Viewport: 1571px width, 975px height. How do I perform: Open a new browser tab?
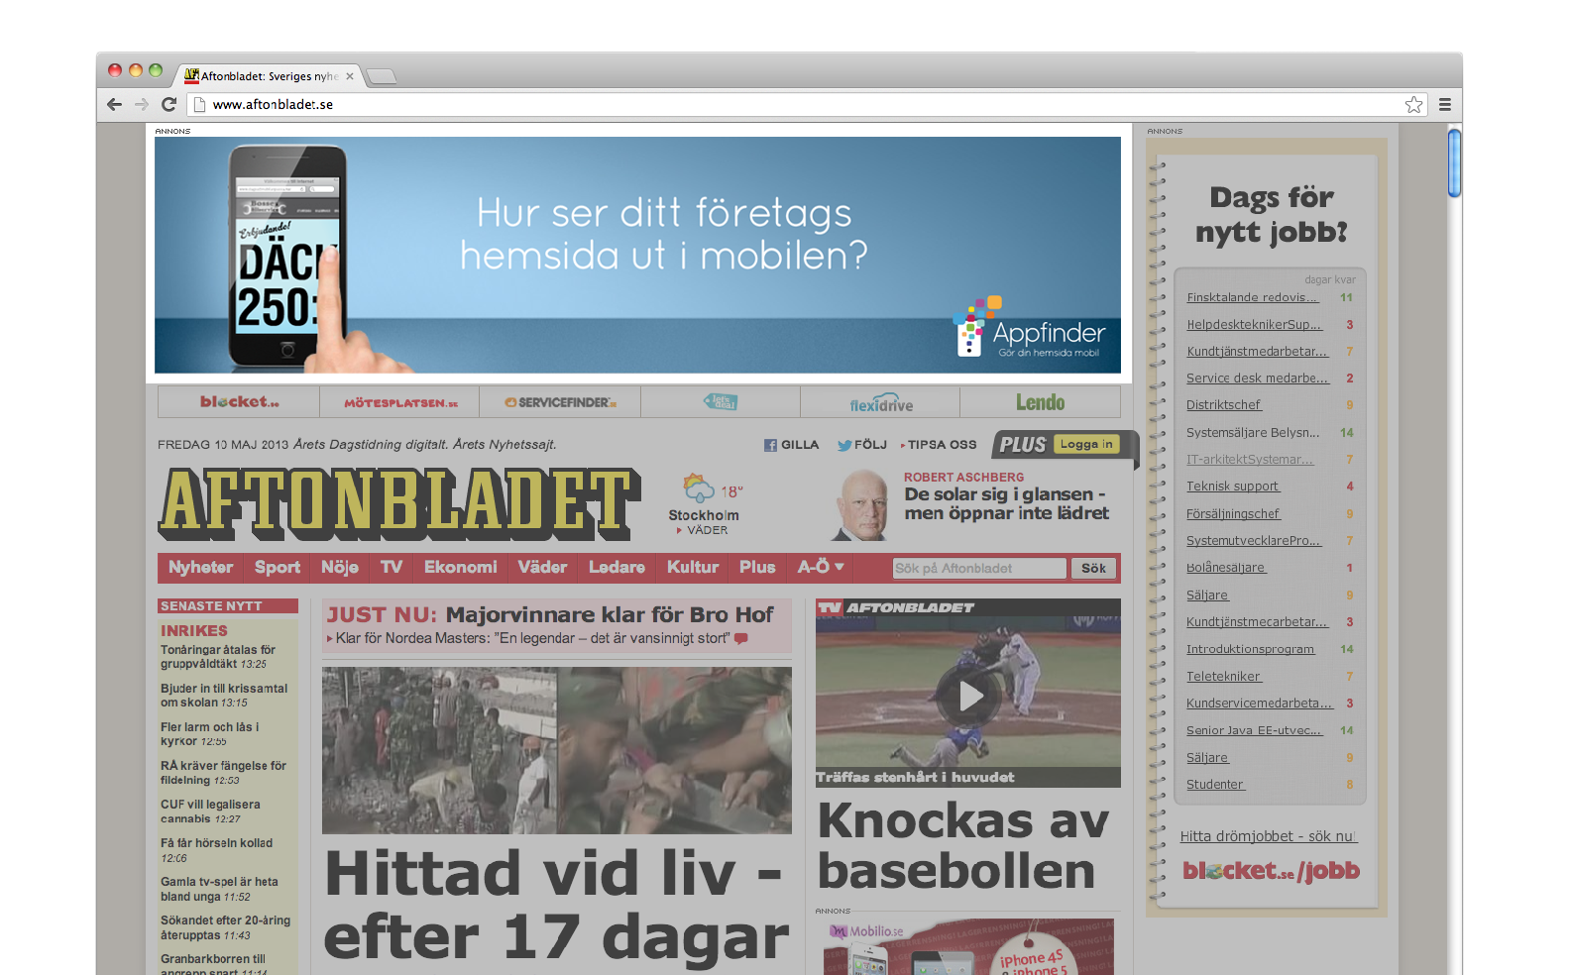coord(382,76)
